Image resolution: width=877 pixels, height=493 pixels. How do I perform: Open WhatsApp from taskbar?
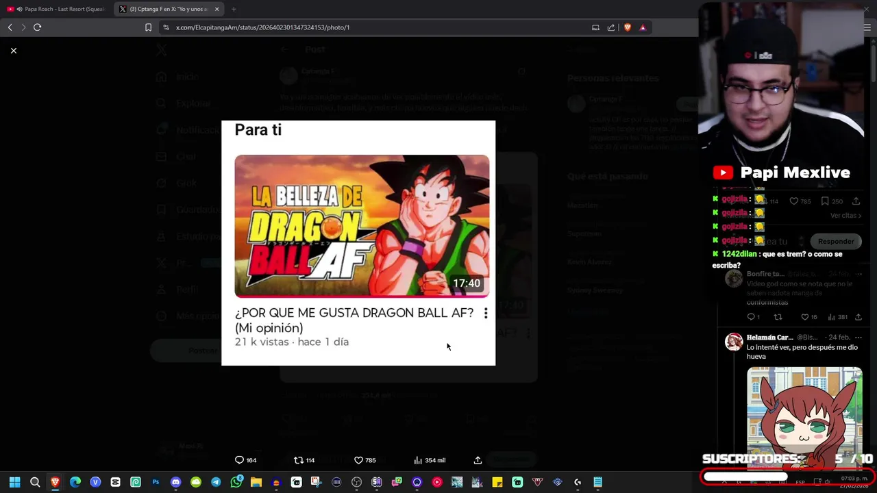[x=236, y=482]
